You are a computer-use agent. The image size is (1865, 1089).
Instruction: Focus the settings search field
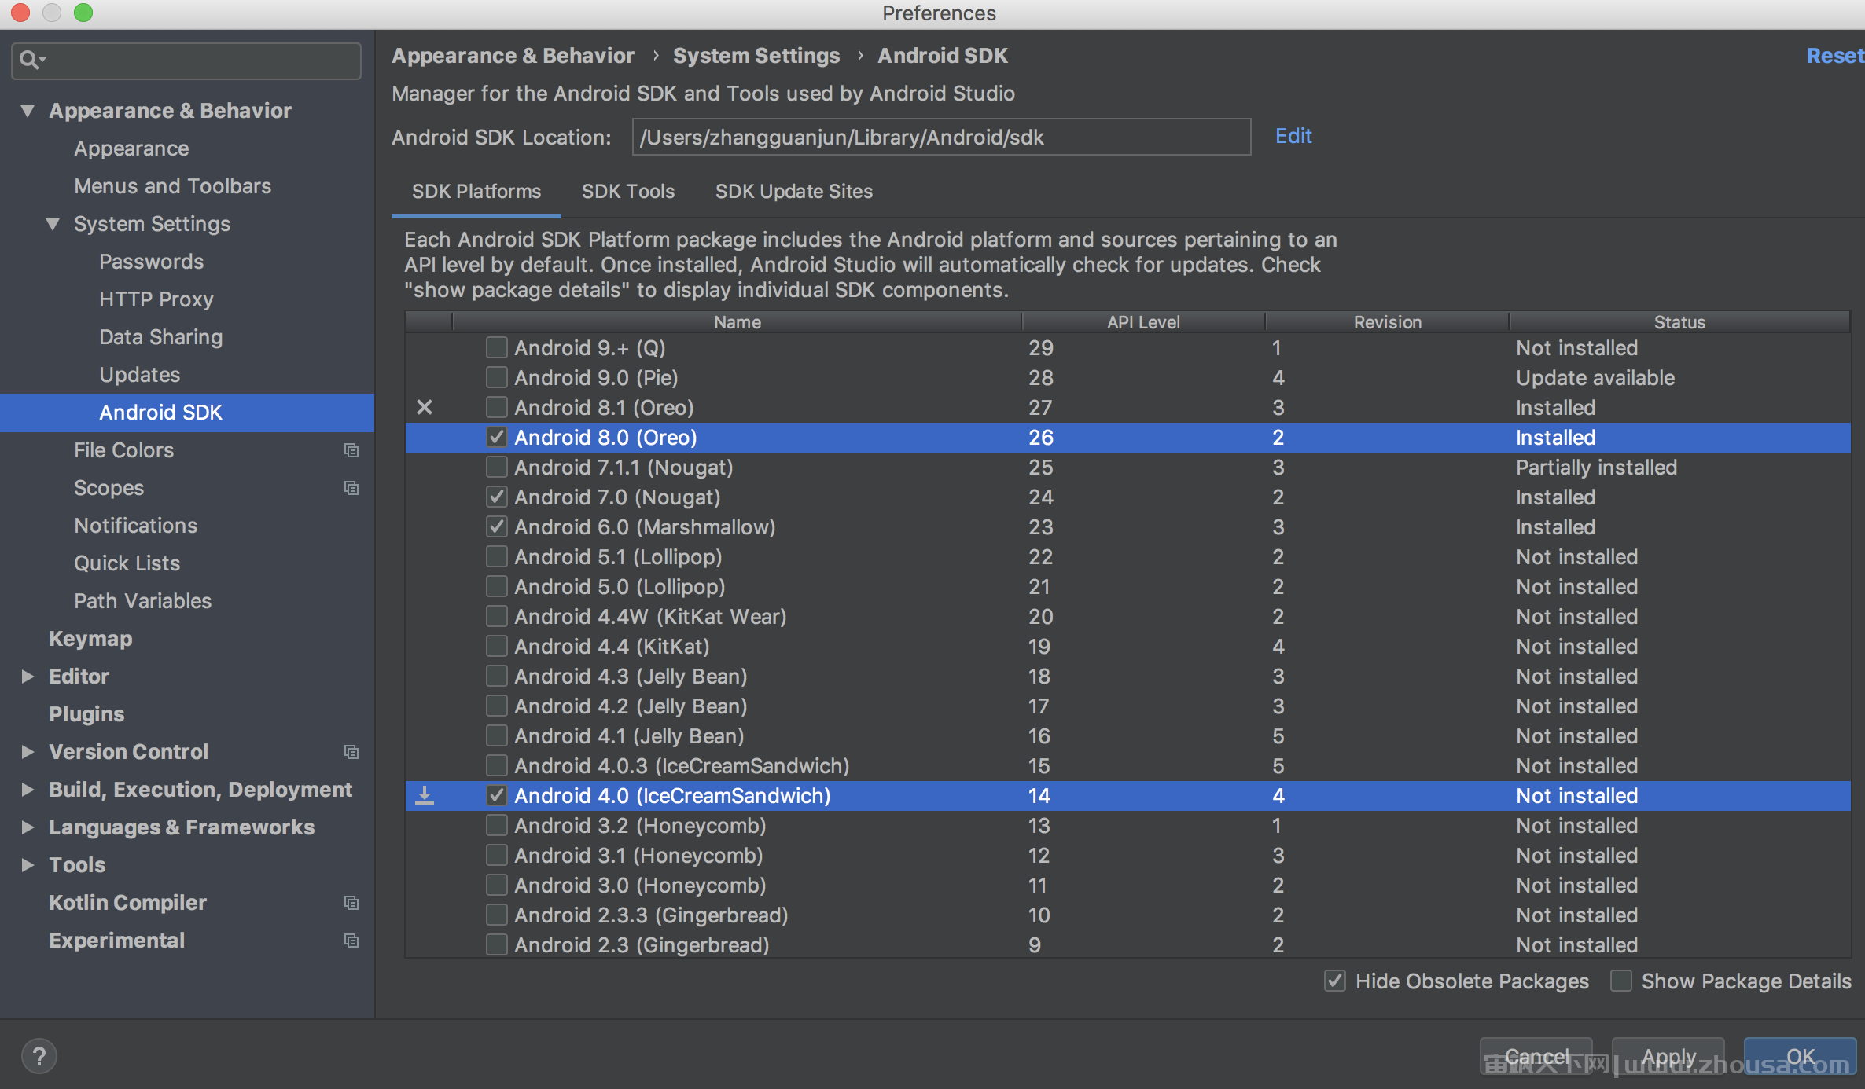186,60
